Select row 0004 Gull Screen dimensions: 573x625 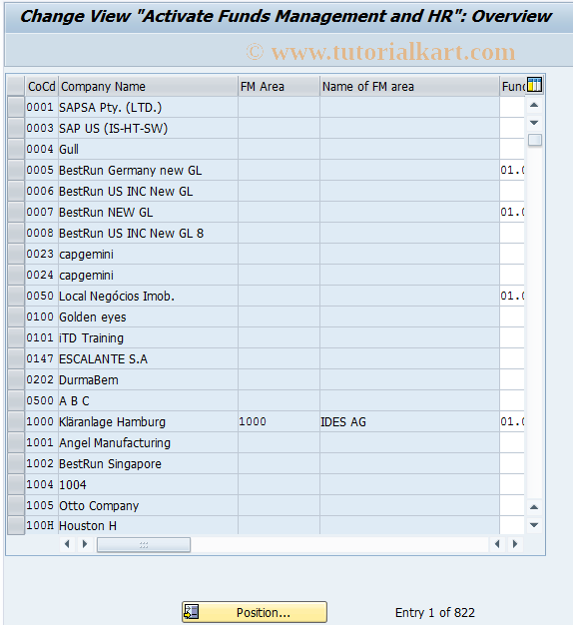tap(16, 149)
